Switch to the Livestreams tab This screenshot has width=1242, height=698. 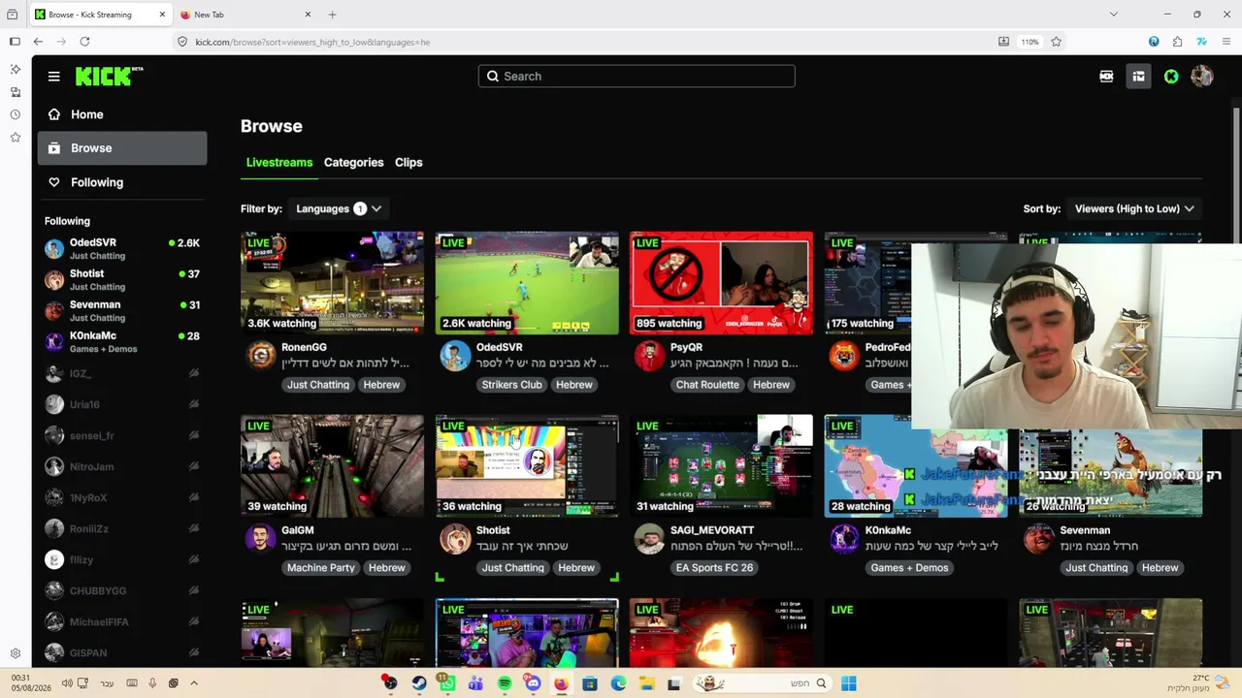(x=279, y=162)
